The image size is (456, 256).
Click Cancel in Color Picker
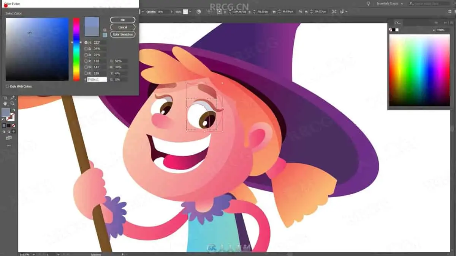point(123,27)
